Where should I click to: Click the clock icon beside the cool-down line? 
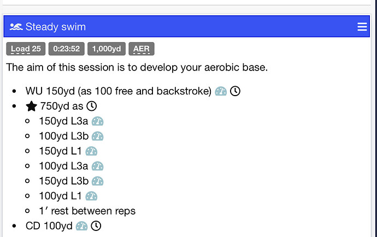click(96, 226)
